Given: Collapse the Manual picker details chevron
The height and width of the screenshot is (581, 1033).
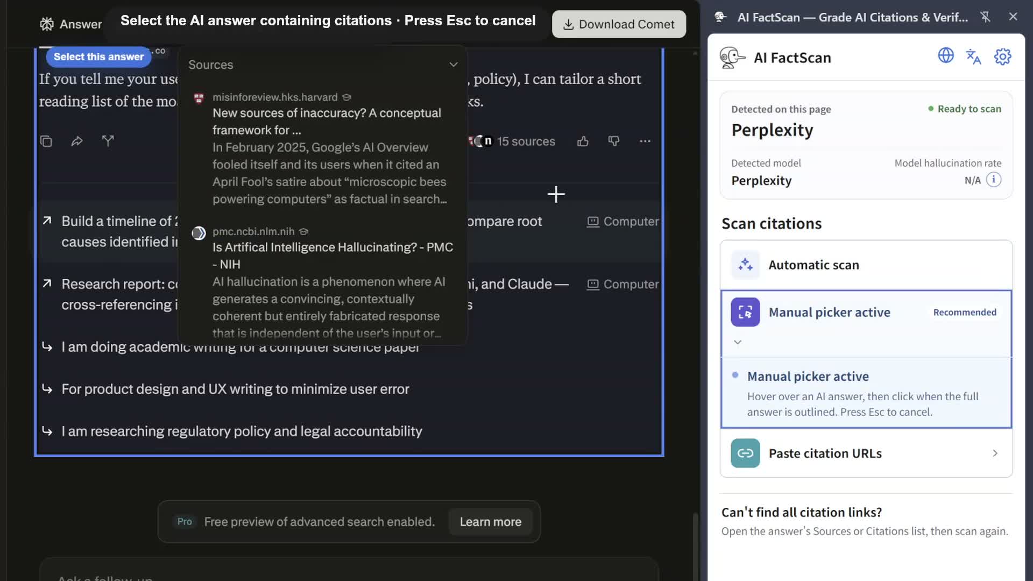Looking at the screenshot, I should [x=738, y=342].
